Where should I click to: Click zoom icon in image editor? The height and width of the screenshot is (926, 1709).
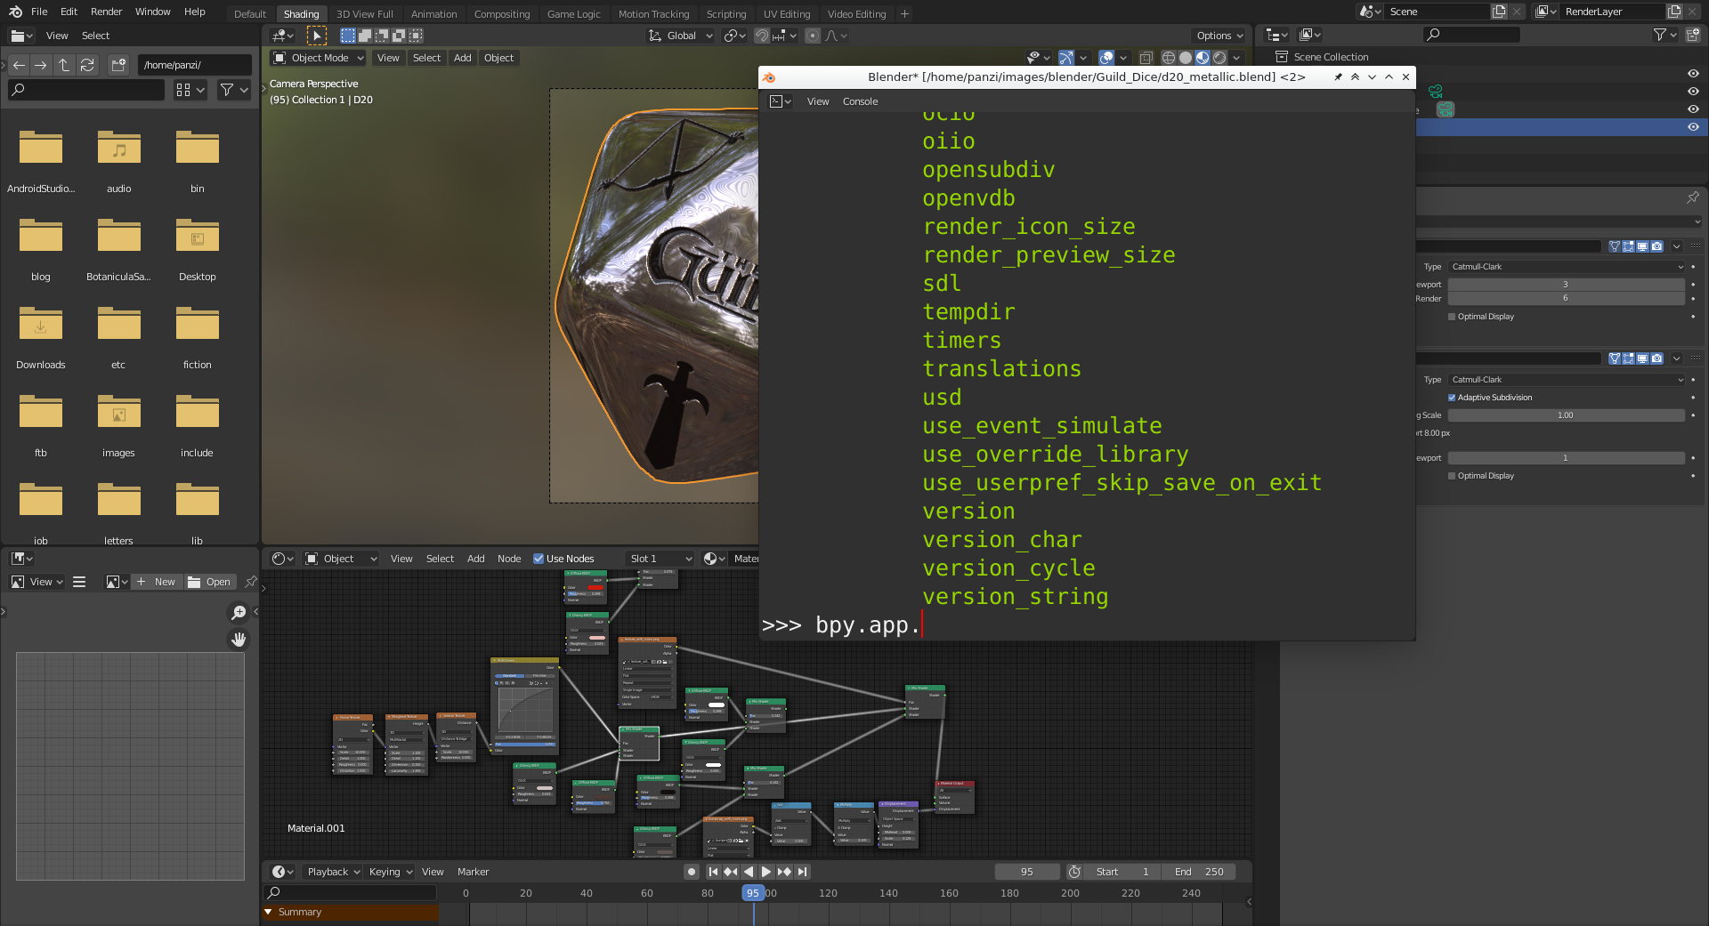[x=239, y=612]
